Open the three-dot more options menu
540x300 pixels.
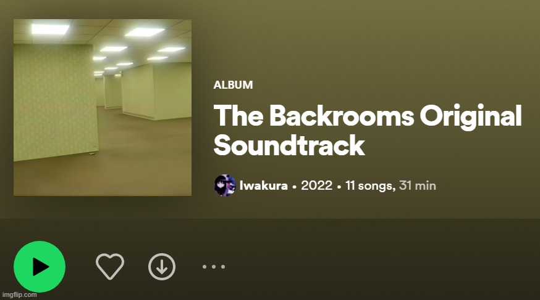(x=214, y=267)
